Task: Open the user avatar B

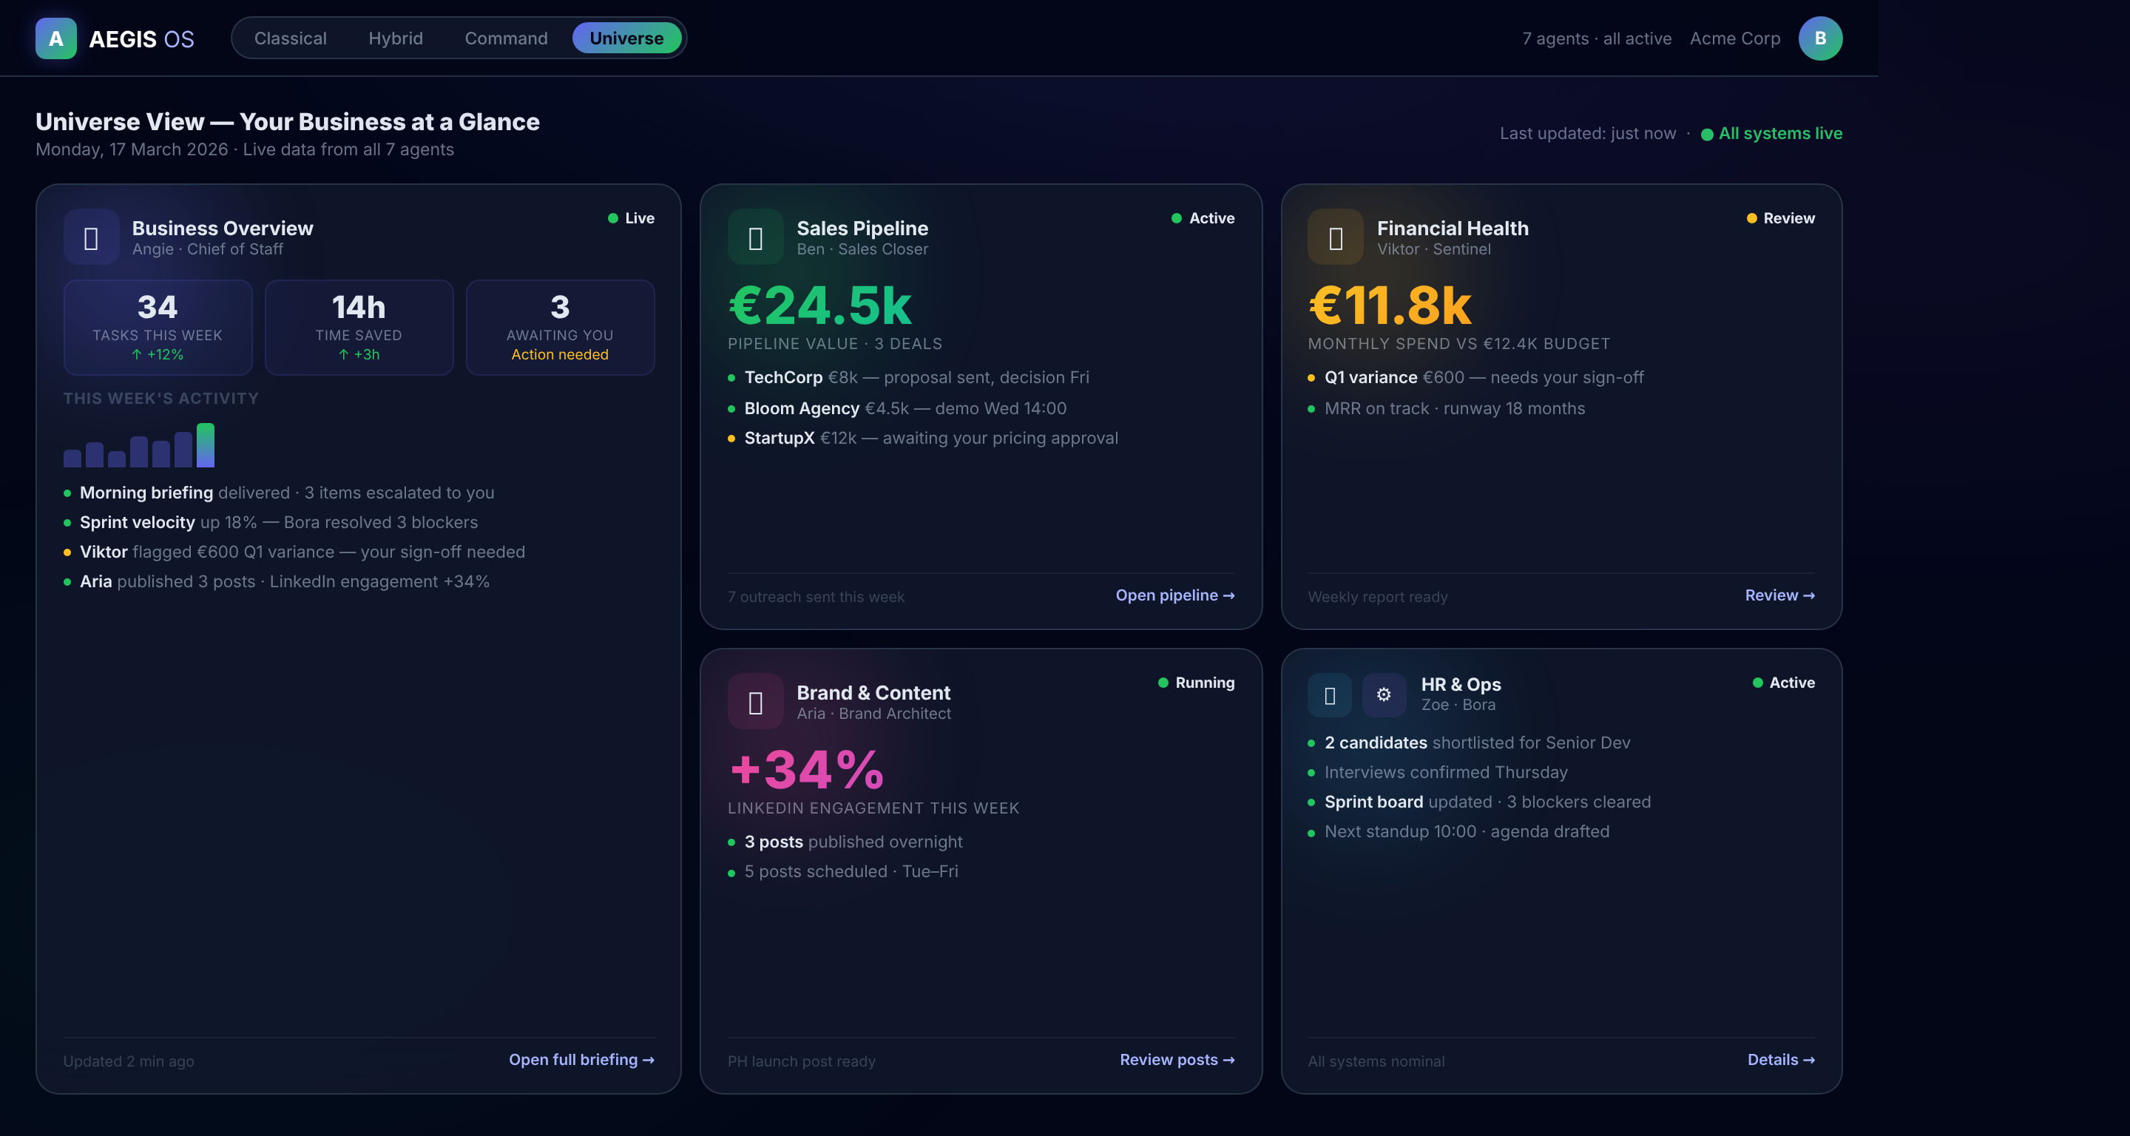Action: pos(1819,39)
